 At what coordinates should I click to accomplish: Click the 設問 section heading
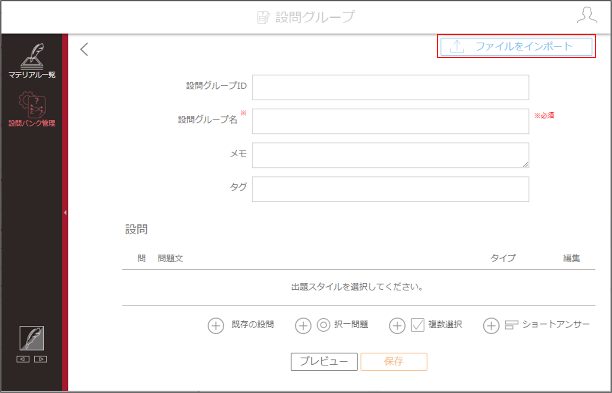136,229
